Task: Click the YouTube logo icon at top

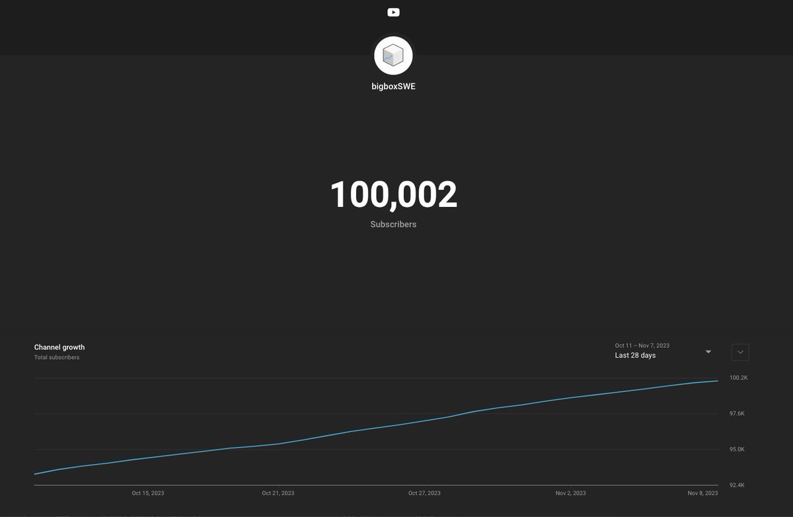Action: coord(393,12)
